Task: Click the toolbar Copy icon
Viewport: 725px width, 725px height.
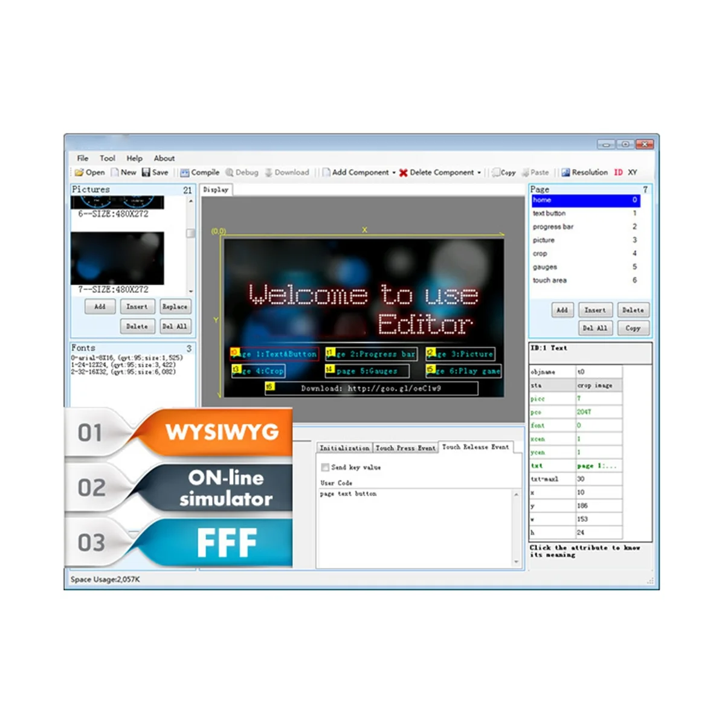Action: [504, 172]
